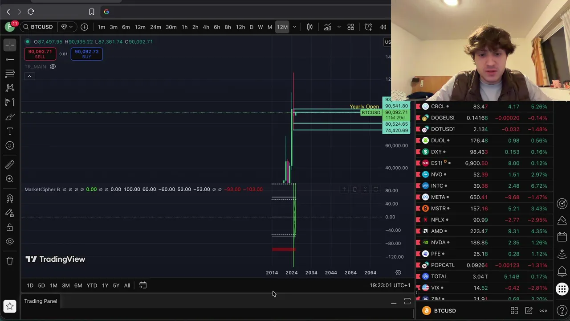Select the text annotation tool
This screenshot has width=570, height=321.
[10, 131]
